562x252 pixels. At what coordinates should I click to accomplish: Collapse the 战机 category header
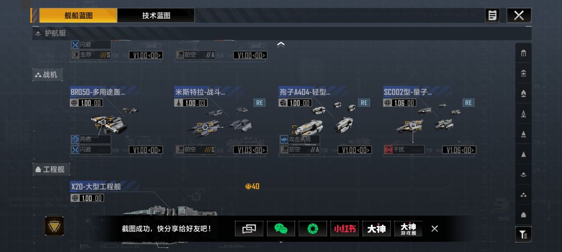48,75
